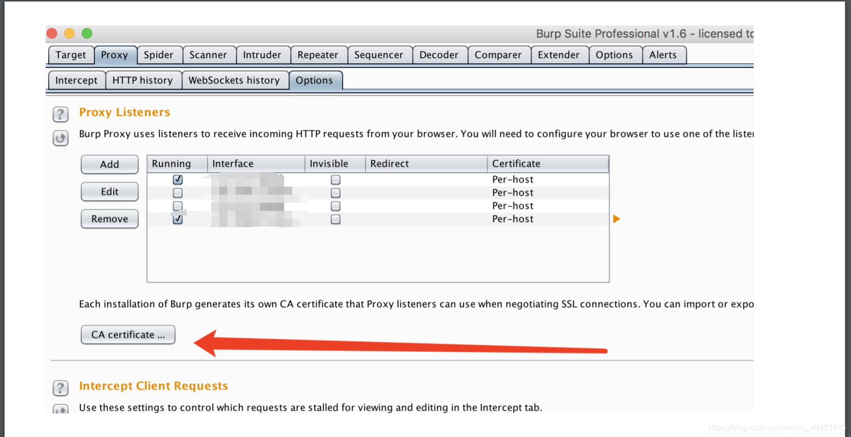Viewport: 851px width, 437px height.
Task: Check Invisible box in first listener row
Action: point(335,179)
